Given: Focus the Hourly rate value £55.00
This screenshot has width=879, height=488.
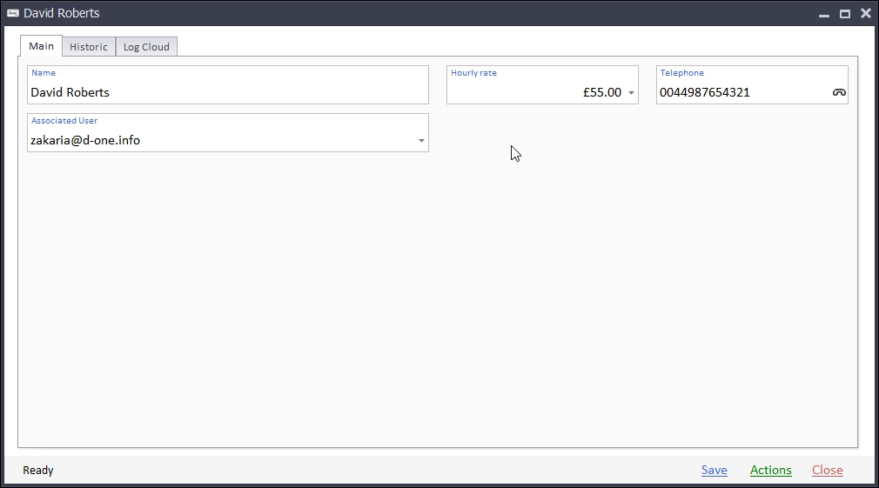Looking at the screenshot, I should click(x=601, y=92).
